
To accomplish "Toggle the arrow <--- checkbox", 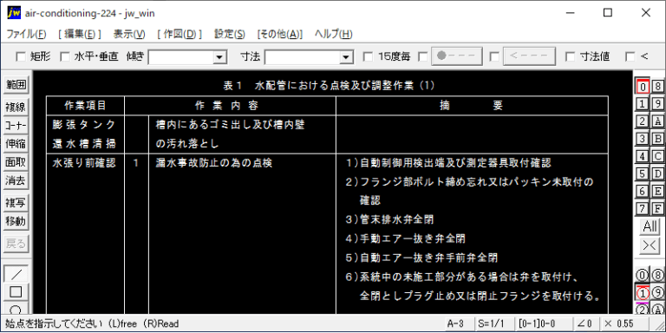I will (494, 56).
